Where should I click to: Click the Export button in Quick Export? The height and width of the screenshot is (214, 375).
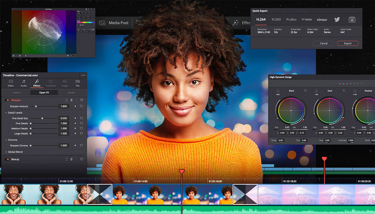pos(348,43)
